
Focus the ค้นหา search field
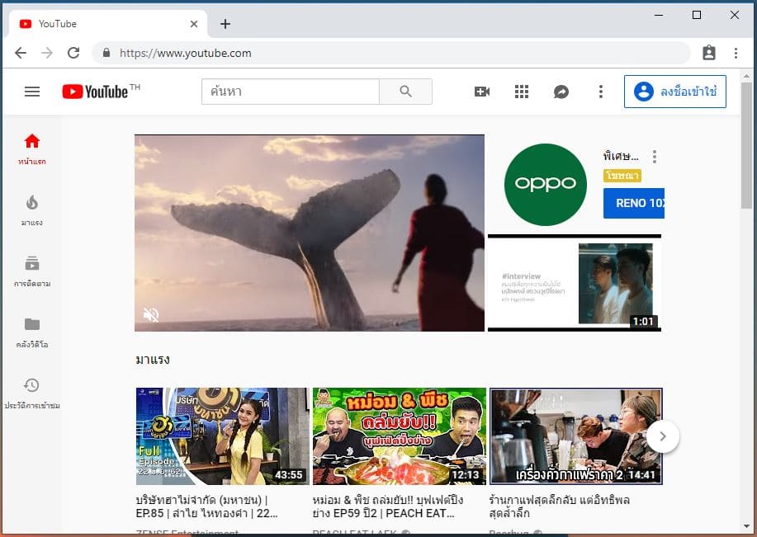coord(291,92)
